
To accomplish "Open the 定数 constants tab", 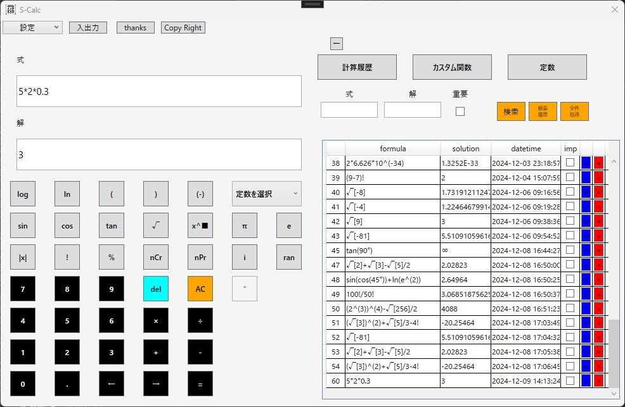I will 547,67.
